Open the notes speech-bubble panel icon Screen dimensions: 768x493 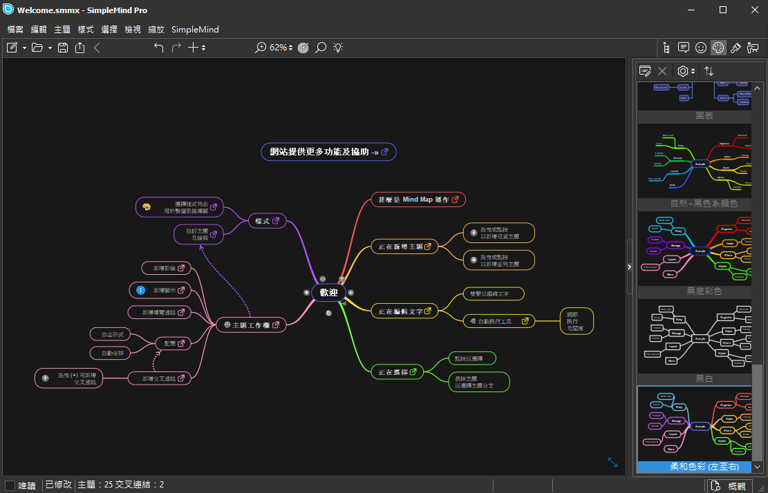coord(684,48)
